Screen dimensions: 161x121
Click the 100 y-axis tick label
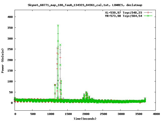pos(10,81)
